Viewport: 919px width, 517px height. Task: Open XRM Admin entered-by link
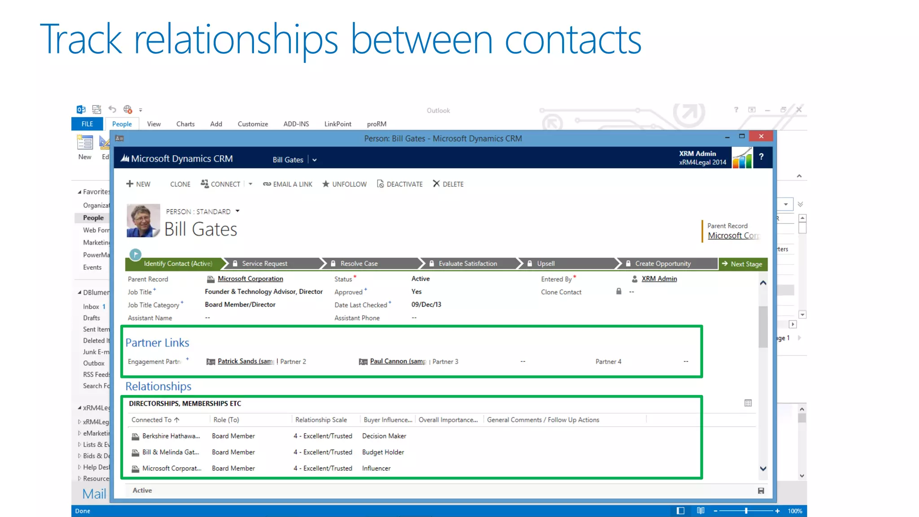(659, 279)
